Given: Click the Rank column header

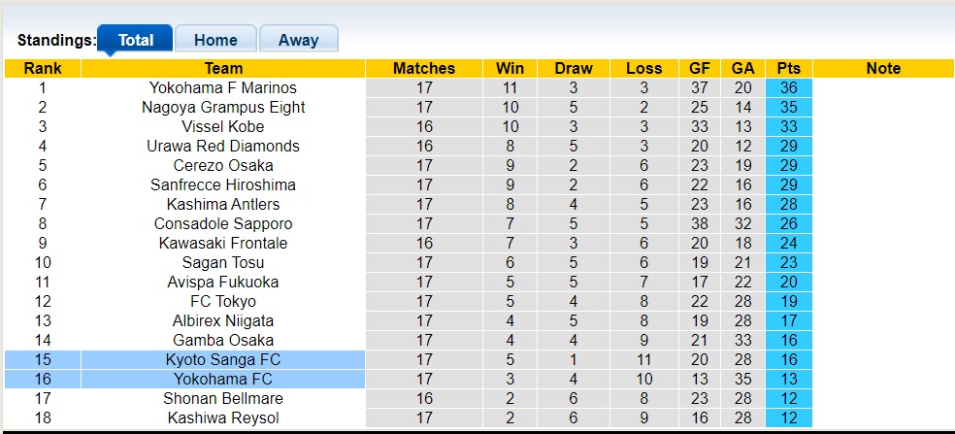Looking at the screenshot, I should point(43,68).
